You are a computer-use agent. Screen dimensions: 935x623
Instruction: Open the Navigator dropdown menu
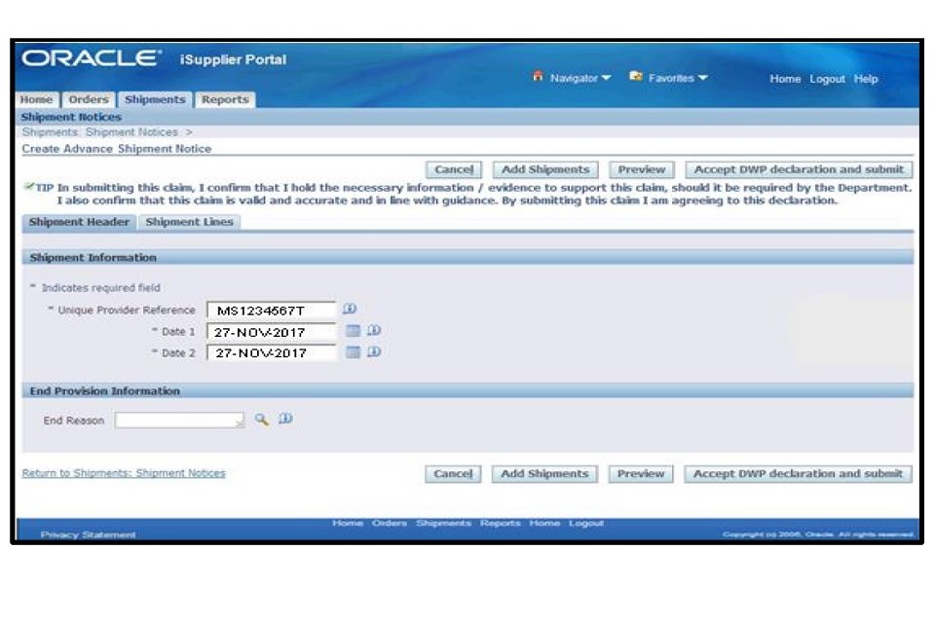tap(573, 78)
